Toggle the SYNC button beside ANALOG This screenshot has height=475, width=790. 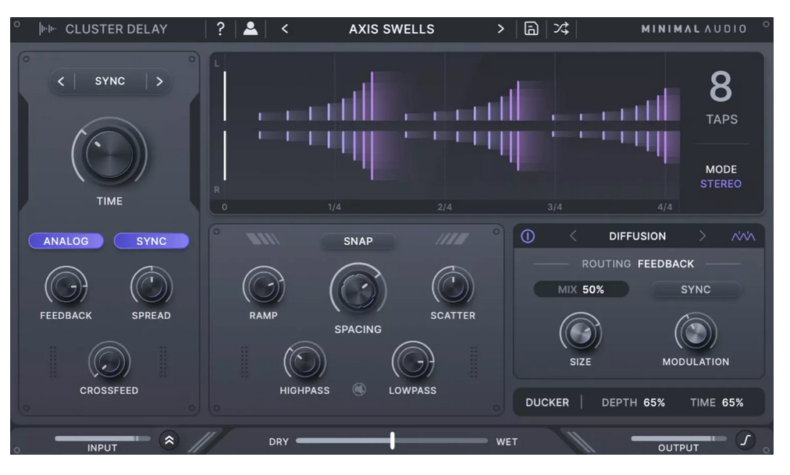click(x=151, y=241)
